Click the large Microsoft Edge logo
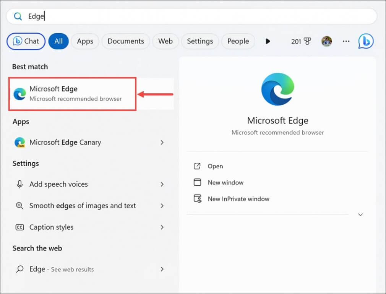Screen dimensions: 386x294 [278, 89]
